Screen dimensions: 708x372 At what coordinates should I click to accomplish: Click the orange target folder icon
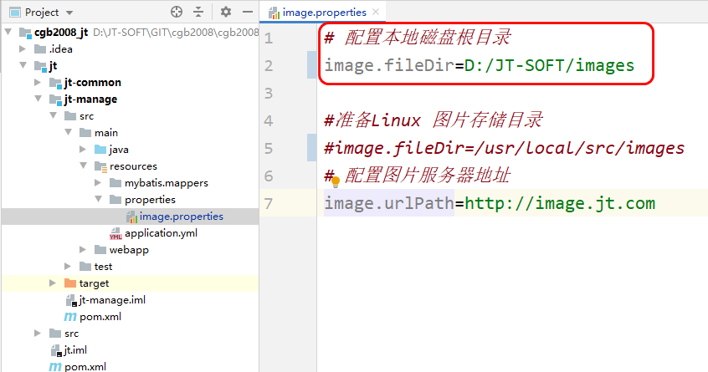pyautogui.click(x=70, y=283)
